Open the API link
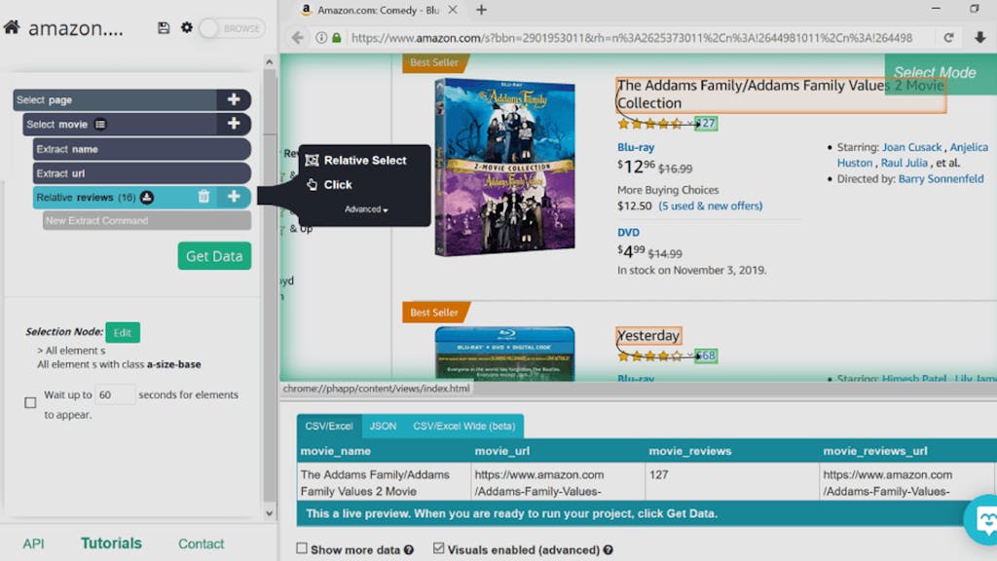Viewport: 997px width, 561px height. tap(34, 543)
